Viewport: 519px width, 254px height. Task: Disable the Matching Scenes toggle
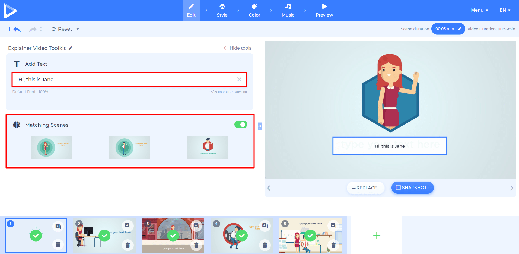click(x=241, y=124)
